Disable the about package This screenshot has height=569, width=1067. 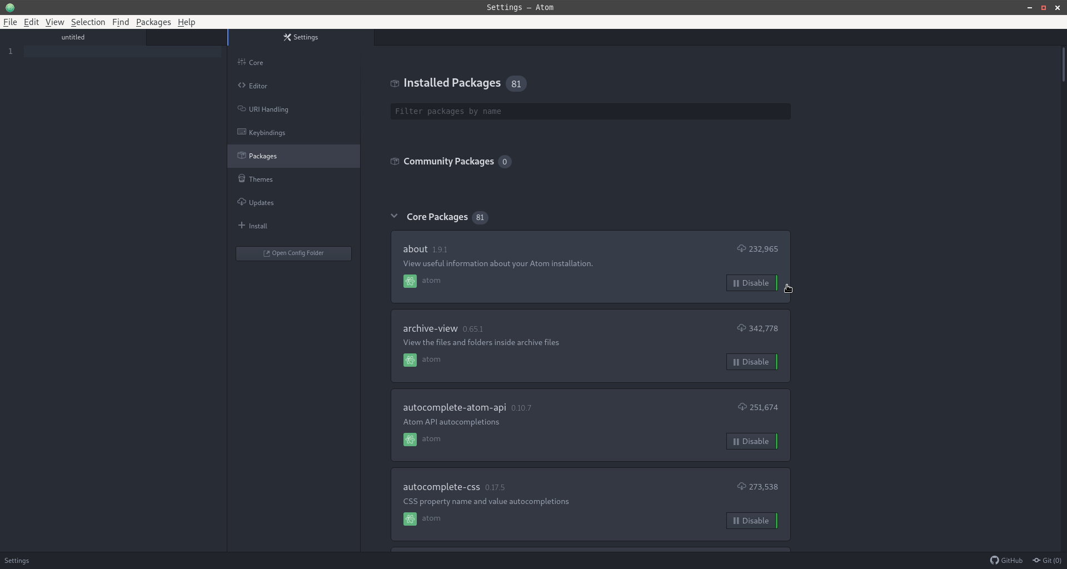click(x=751, y=283)
